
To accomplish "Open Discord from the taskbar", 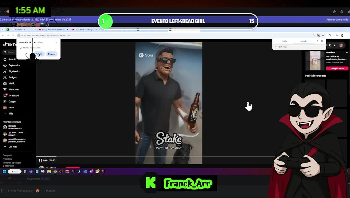I will (91, 172).
